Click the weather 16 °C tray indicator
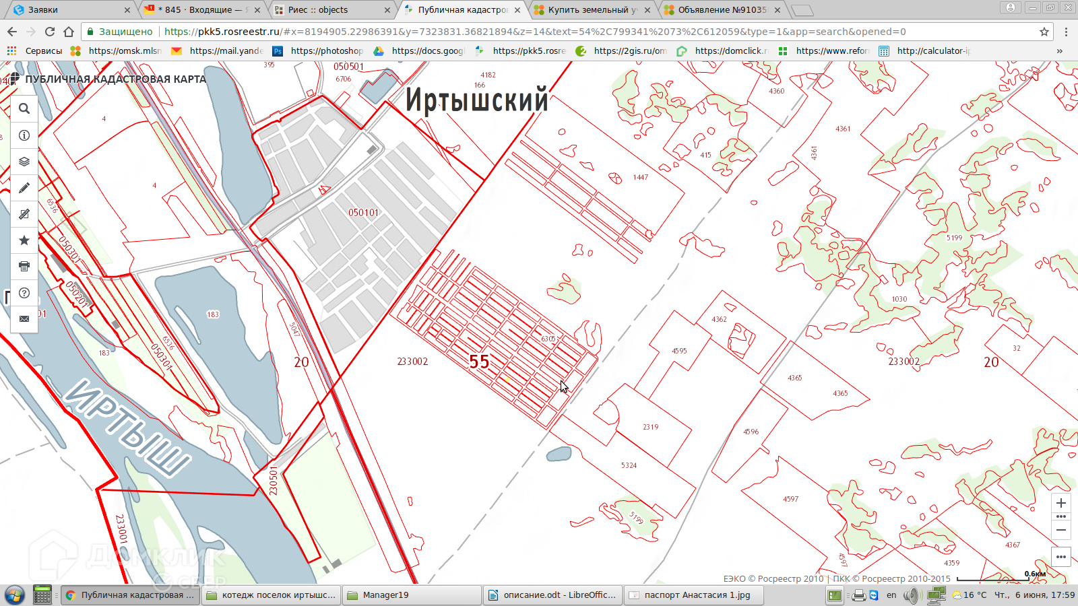This screenshot has width=1078, height=606. click(x=969, y=595)
